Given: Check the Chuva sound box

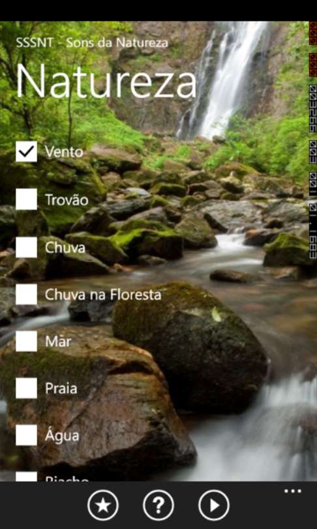Looking at the screenshot, I should coord(26,247).
